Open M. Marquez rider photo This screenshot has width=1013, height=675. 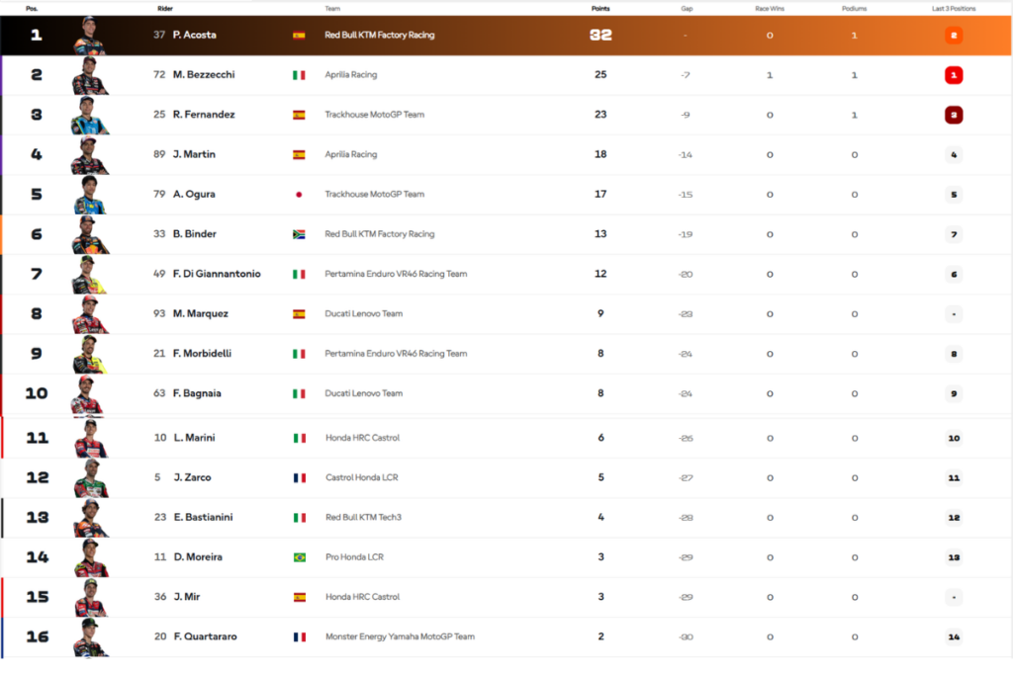(89, 314)
